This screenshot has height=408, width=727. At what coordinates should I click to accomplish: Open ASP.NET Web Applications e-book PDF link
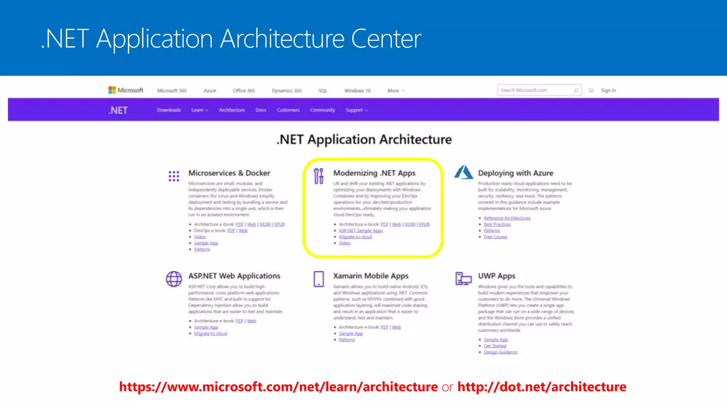[x=240, y=321]
